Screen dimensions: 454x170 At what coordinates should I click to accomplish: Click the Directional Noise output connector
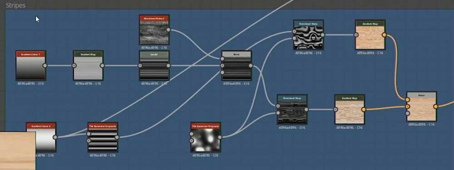click(x=168, y=30)
